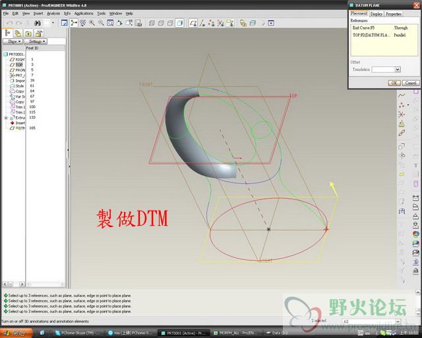The image size is (422, 338).
Task: Toggle datum planes display icon
Action: point(193,23)
